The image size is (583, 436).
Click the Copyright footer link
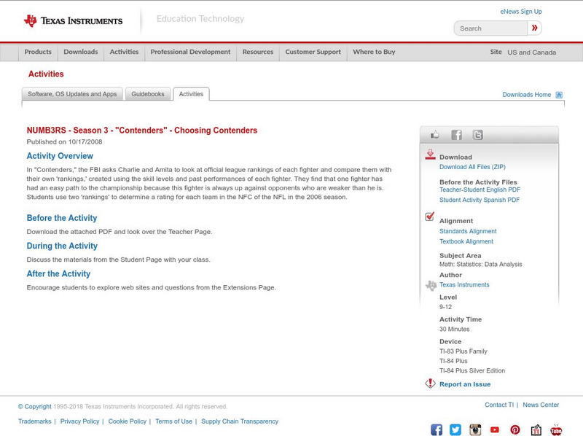[x=34, y=407]
